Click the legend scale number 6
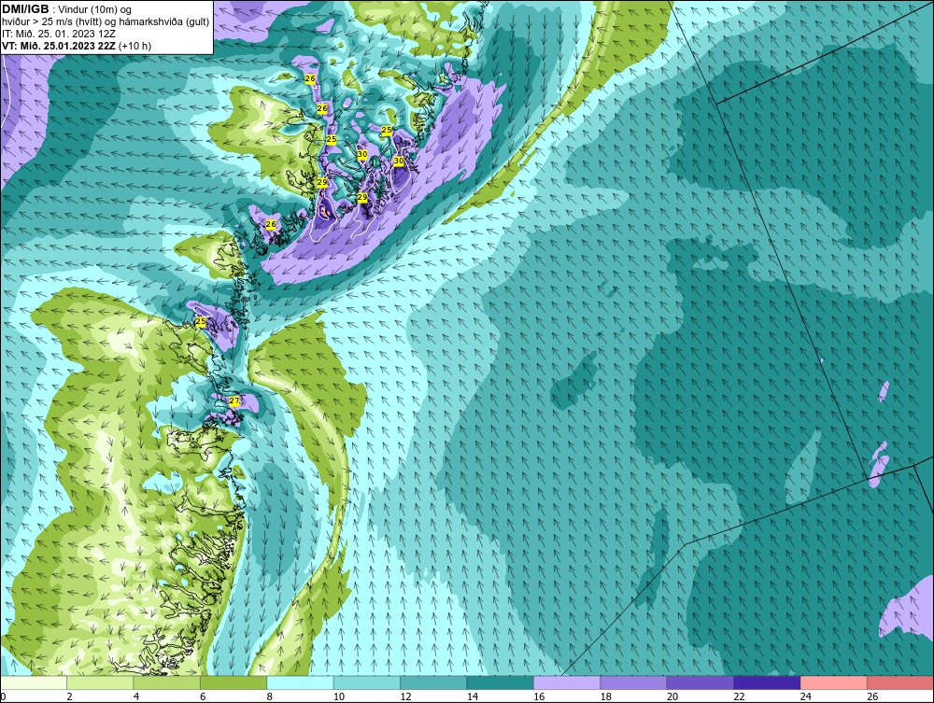This screenshot has width=934, height=703. coord(203,696)
